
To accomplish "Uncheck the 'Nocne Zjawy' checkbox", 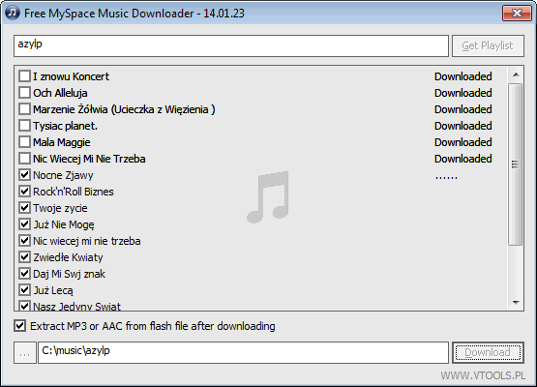I will tap(24, 175).
